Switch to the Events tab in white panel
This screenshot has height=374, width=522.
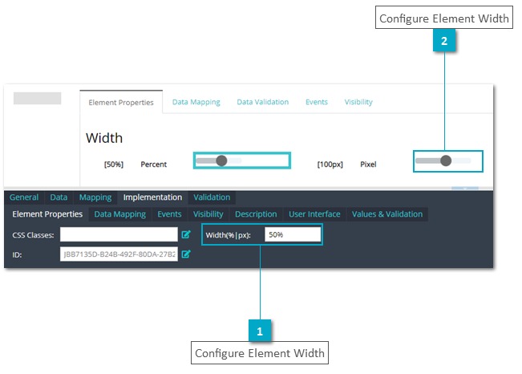point(317,102)
